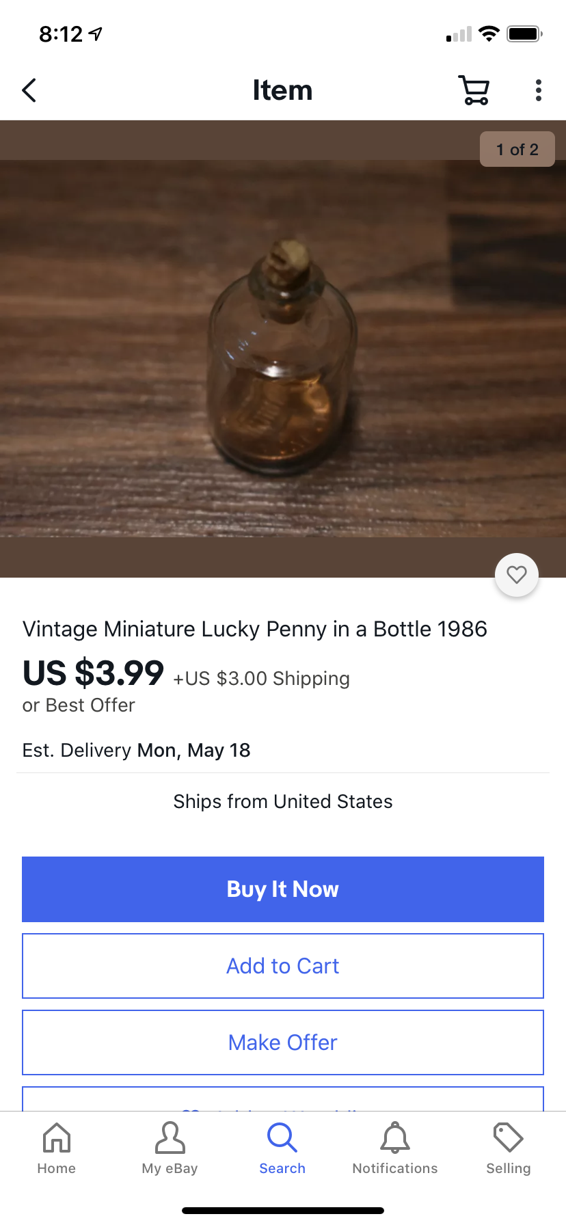Image resolution: width=566 pixels, height=1225 pixels.
Task: Switch to the Search tab
Action: (x=282, y=1148)
